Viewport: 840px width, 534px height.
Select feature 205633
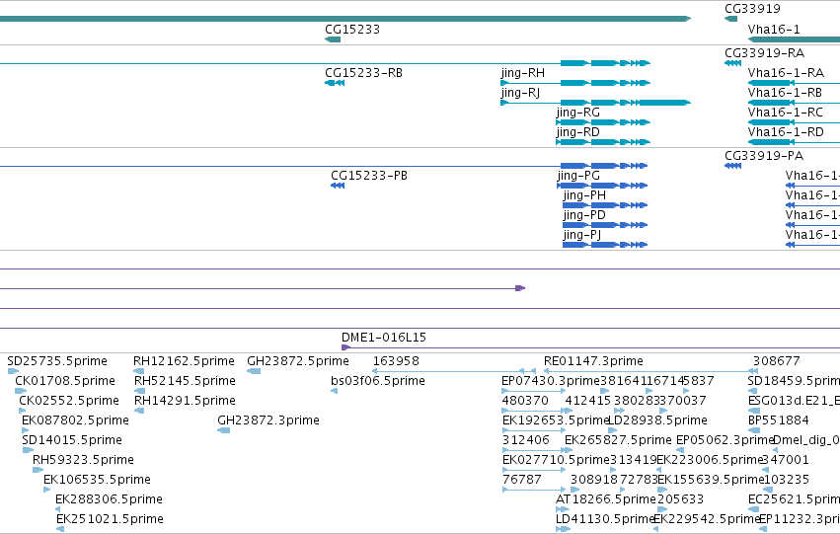coord(680,499)
